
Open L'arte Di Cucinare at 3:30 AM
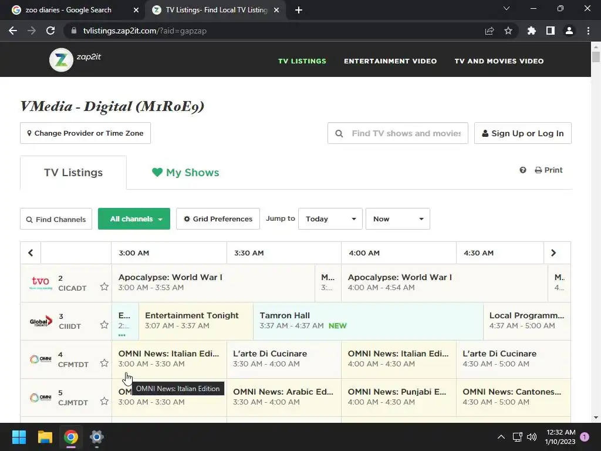[x=284, y=359]
